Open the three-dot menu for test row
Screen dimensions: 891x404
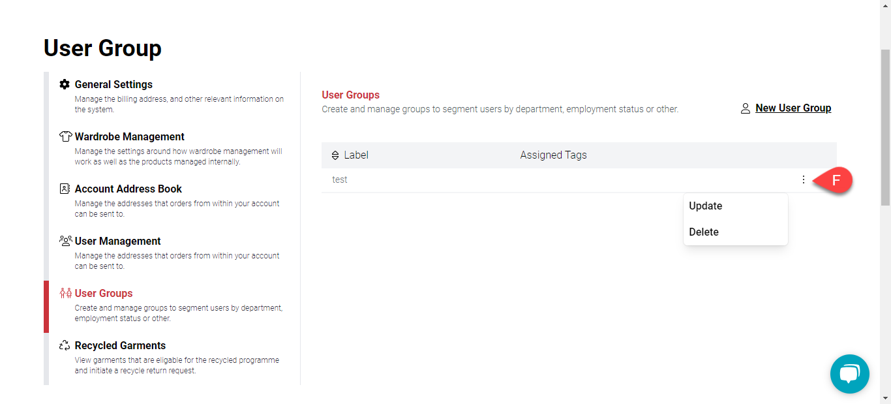pos(804,179)
